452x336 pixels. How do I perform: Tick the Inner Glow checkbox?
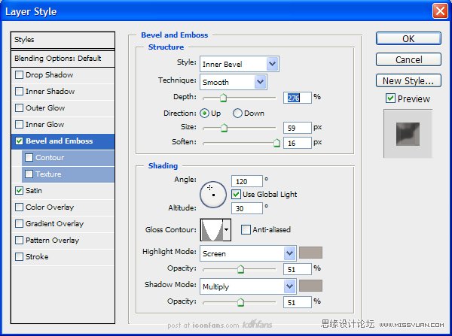click(x=19, y=125)
